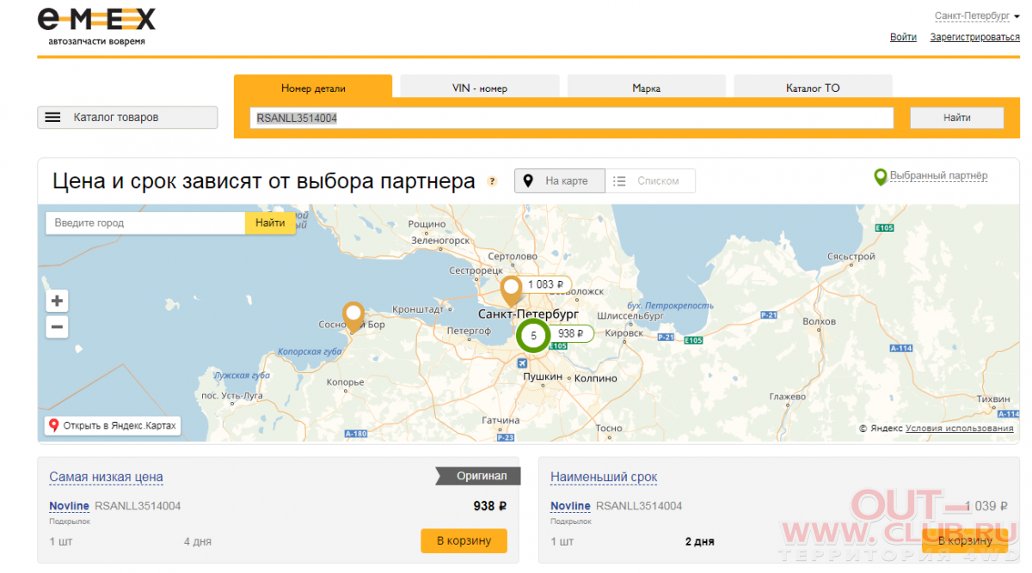
Task: Click the Выбранный партнёр link
Action: [938, 176]
